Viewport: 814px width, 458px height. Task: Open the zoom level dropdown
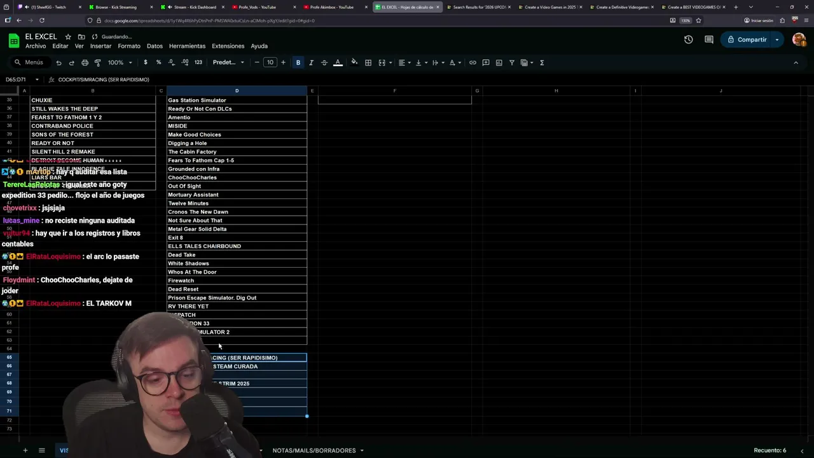(120, 62)
